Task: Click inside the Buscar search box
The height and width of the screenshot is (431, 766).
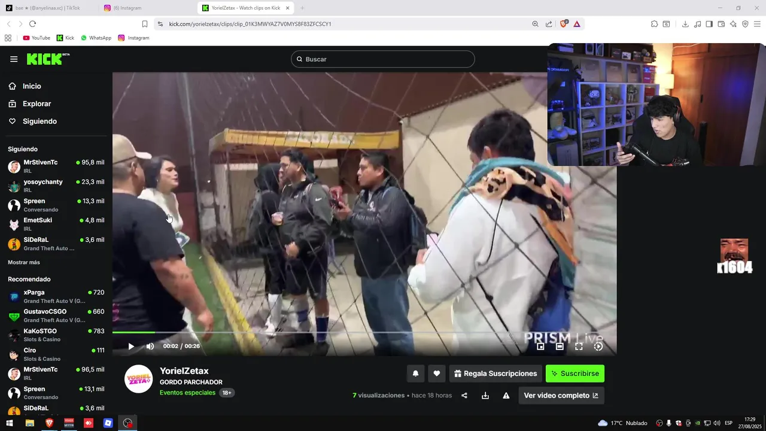Action: pyautogui.click(x=383, y=59)
